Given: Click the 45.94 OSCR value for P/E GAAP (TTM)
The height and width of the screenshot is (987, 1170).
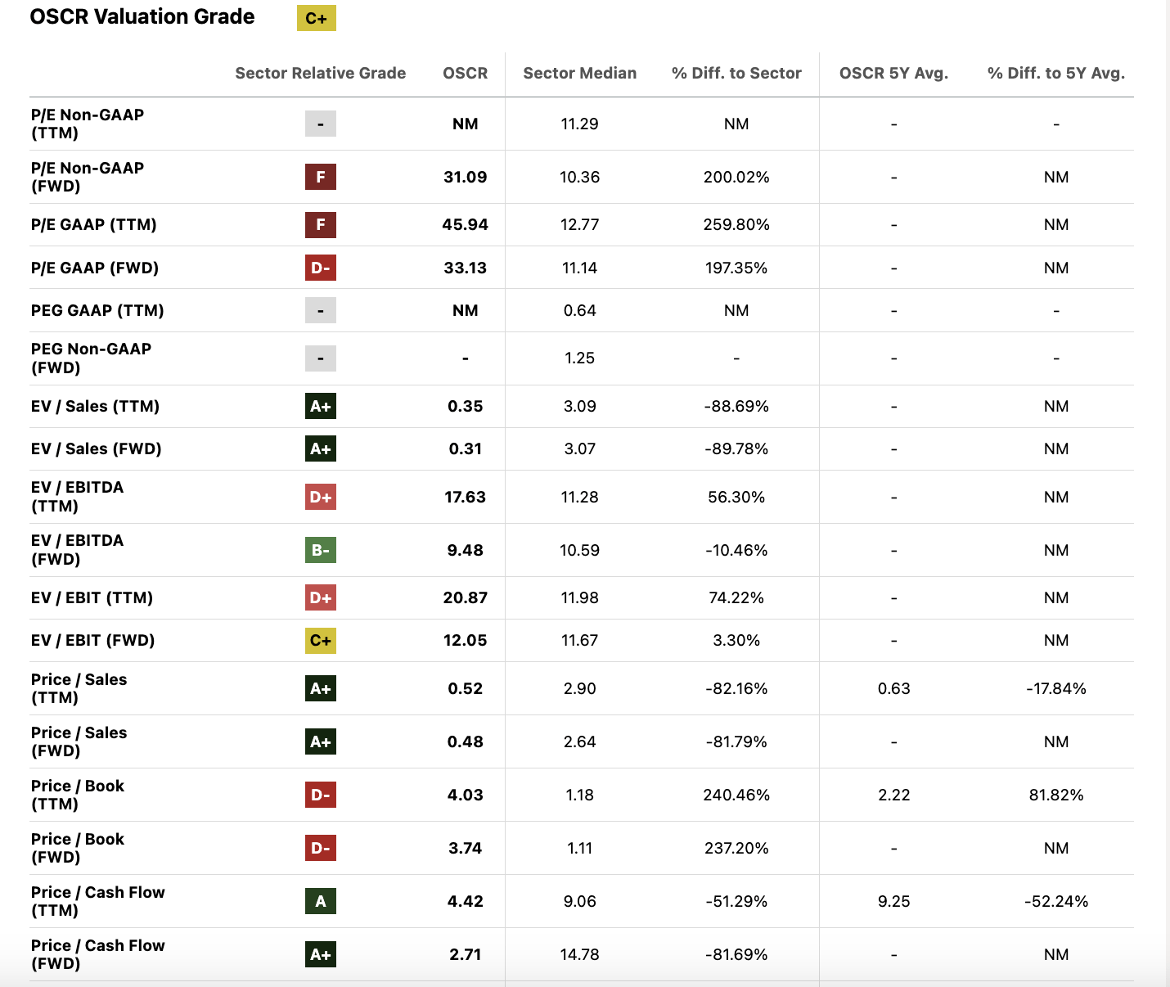Looking at the screenshot, I should 465,224.
